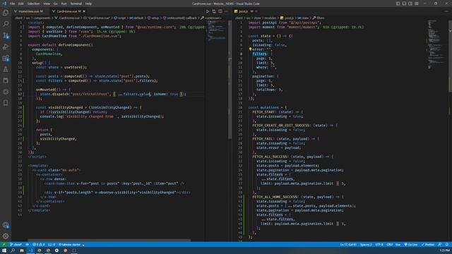Click the Prettier status item
Image resolution: width=452 pixels, height=254 pixels.
point(428,245)
